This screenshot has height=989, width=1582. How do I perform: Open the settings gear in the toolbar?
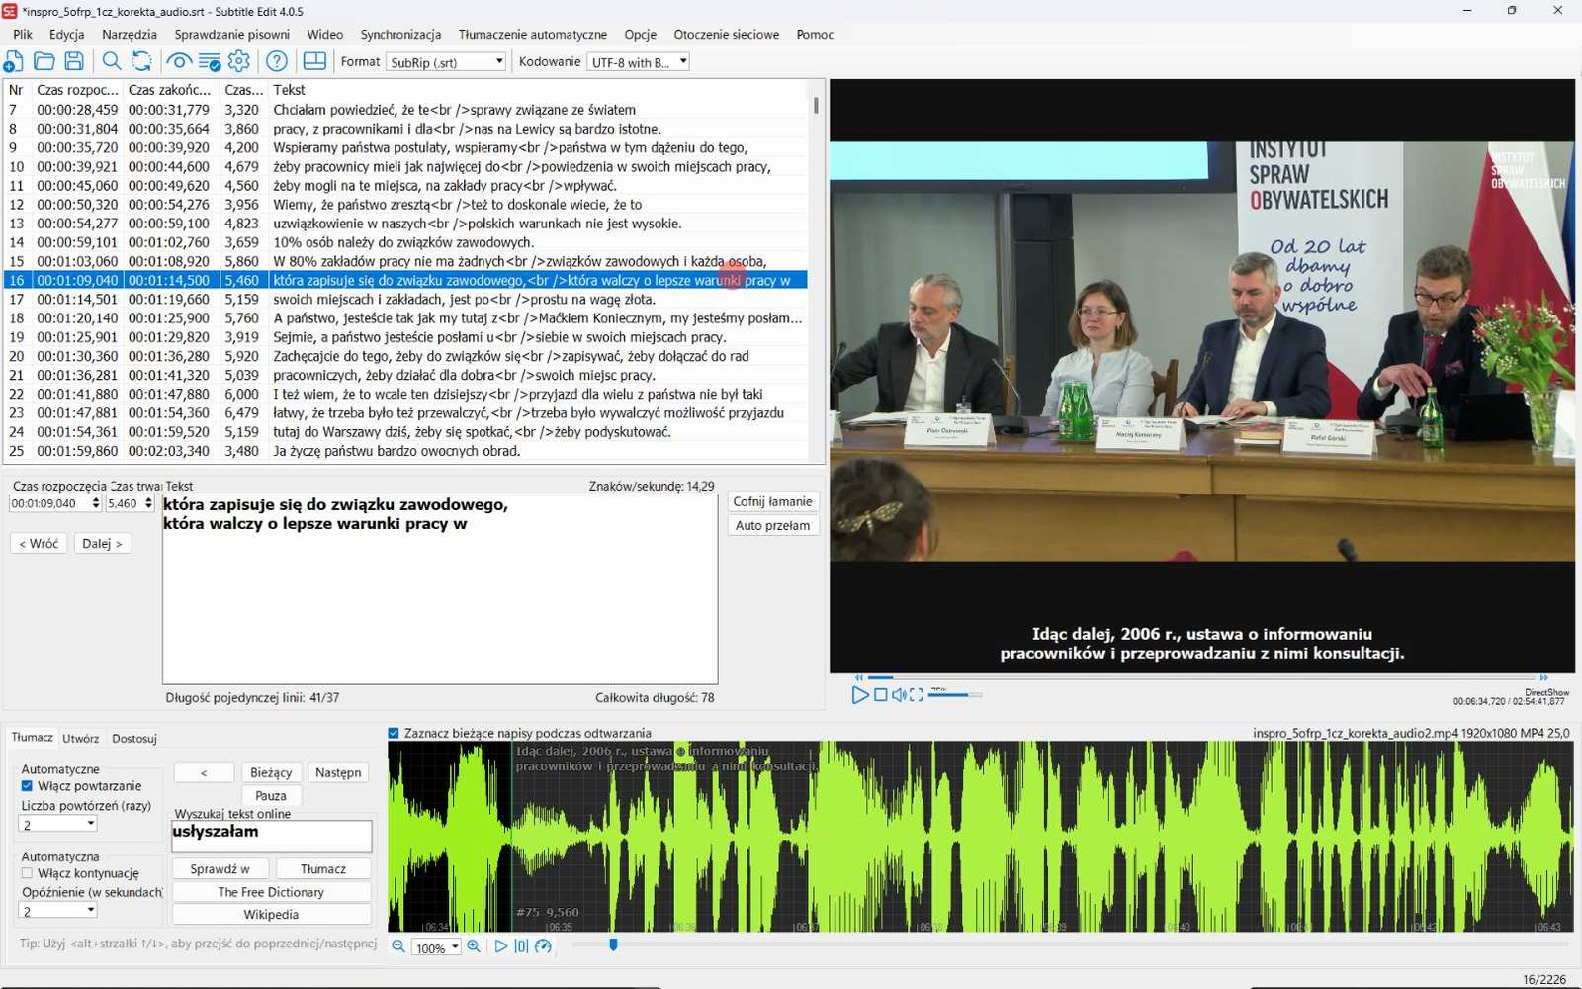239,61
